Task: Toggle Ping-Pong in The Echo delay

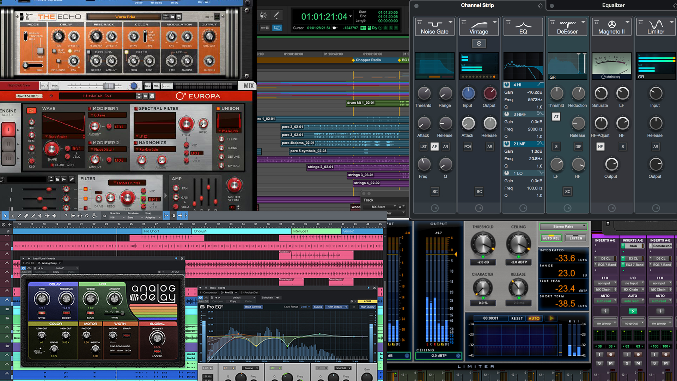Action: point(59,61)
